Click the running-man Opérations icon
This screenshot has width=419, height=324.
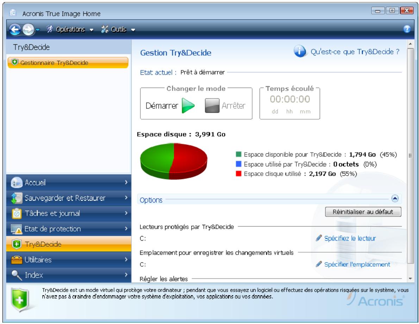(50, 29)
